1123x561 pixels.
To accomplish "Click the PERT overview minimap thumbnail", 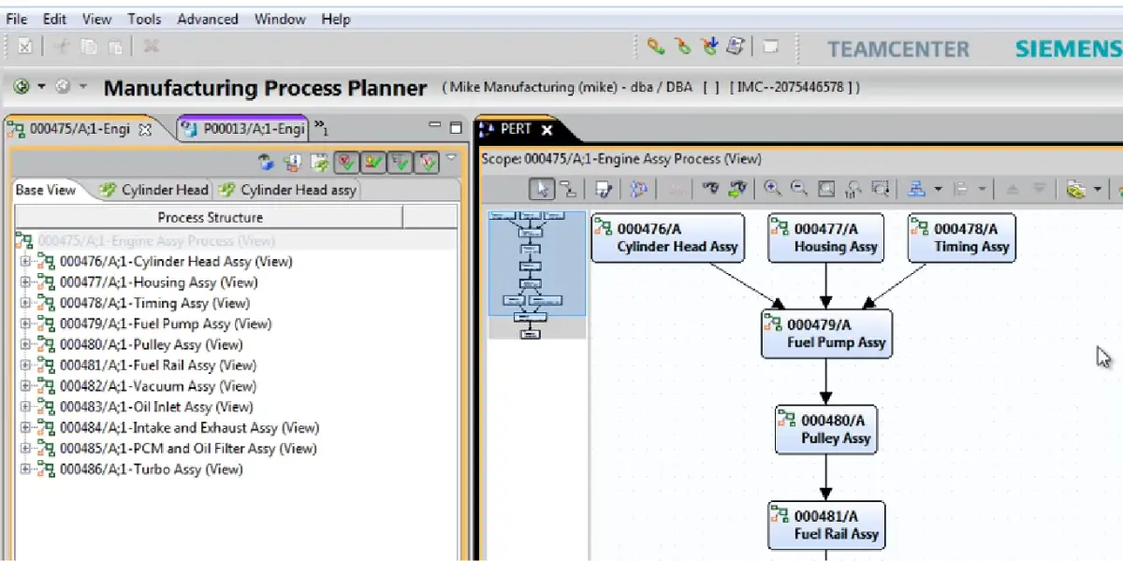I will click(x=537, y=274).
